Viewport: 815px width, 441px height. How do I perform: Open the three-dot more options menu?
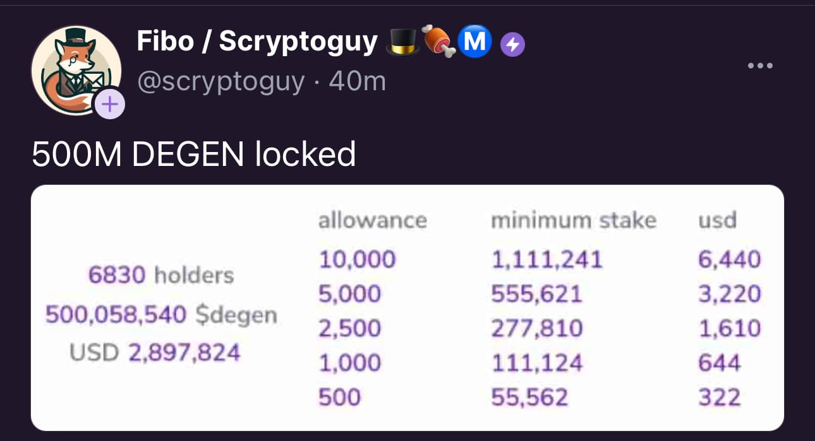759,66
